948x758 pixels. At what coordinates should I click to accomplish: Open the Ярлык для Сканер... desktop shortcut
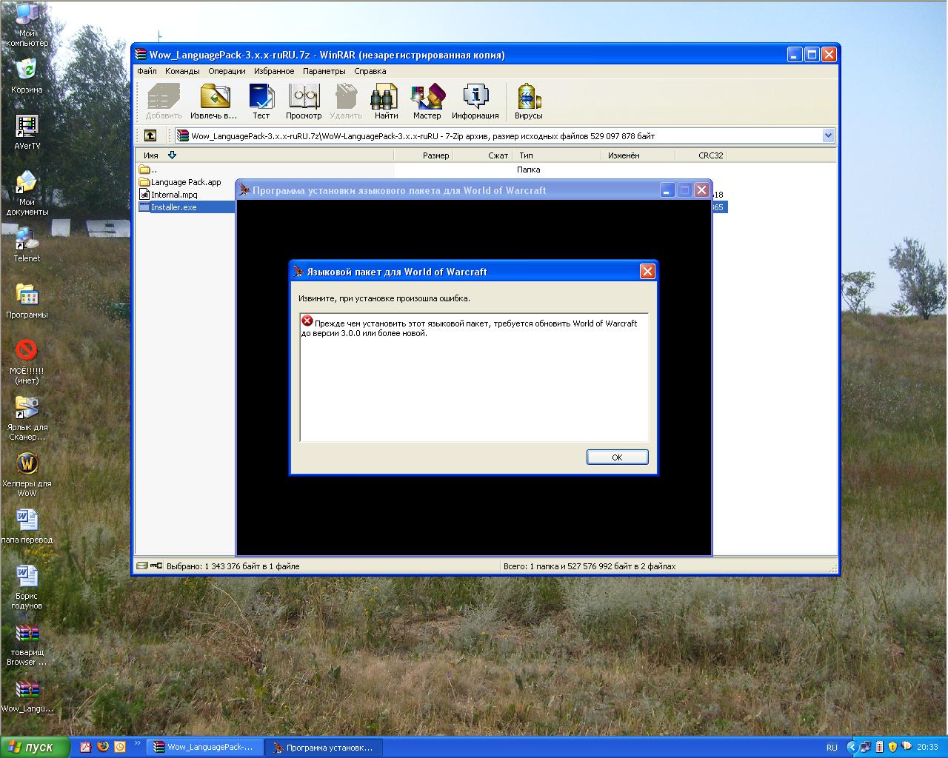point(27,418)
